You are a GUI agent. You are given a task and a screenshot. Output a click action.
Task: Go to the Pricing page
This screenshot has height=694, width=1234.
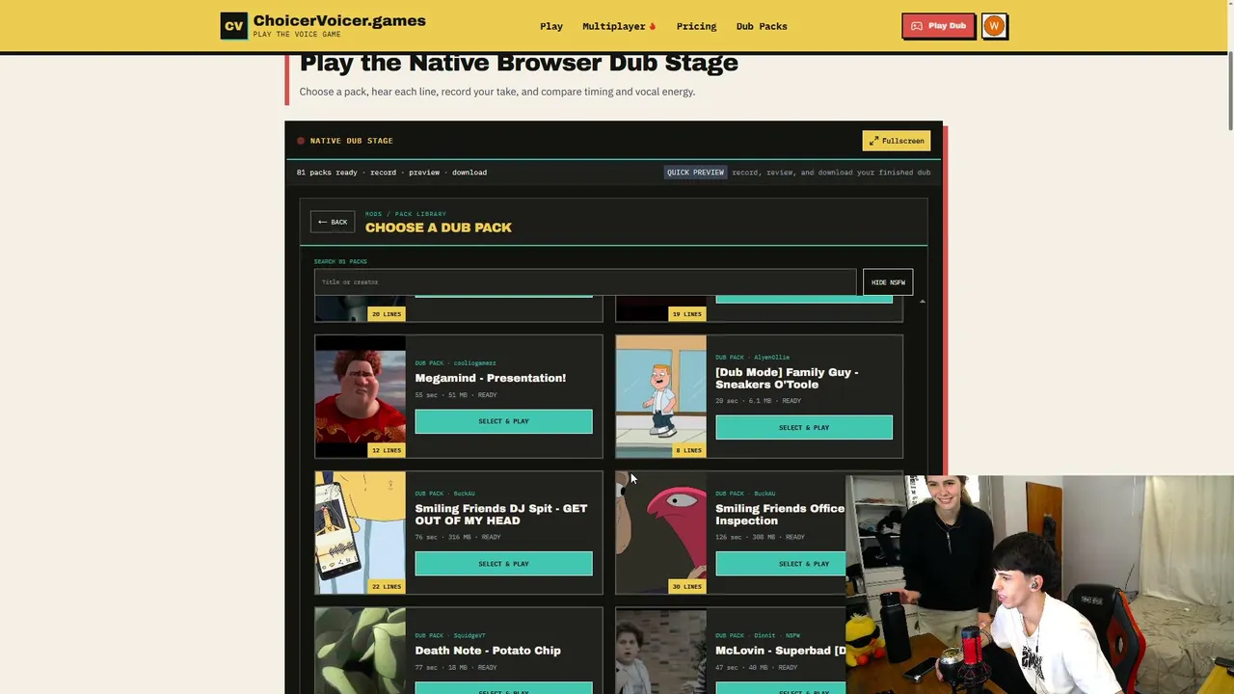[696, 26]
